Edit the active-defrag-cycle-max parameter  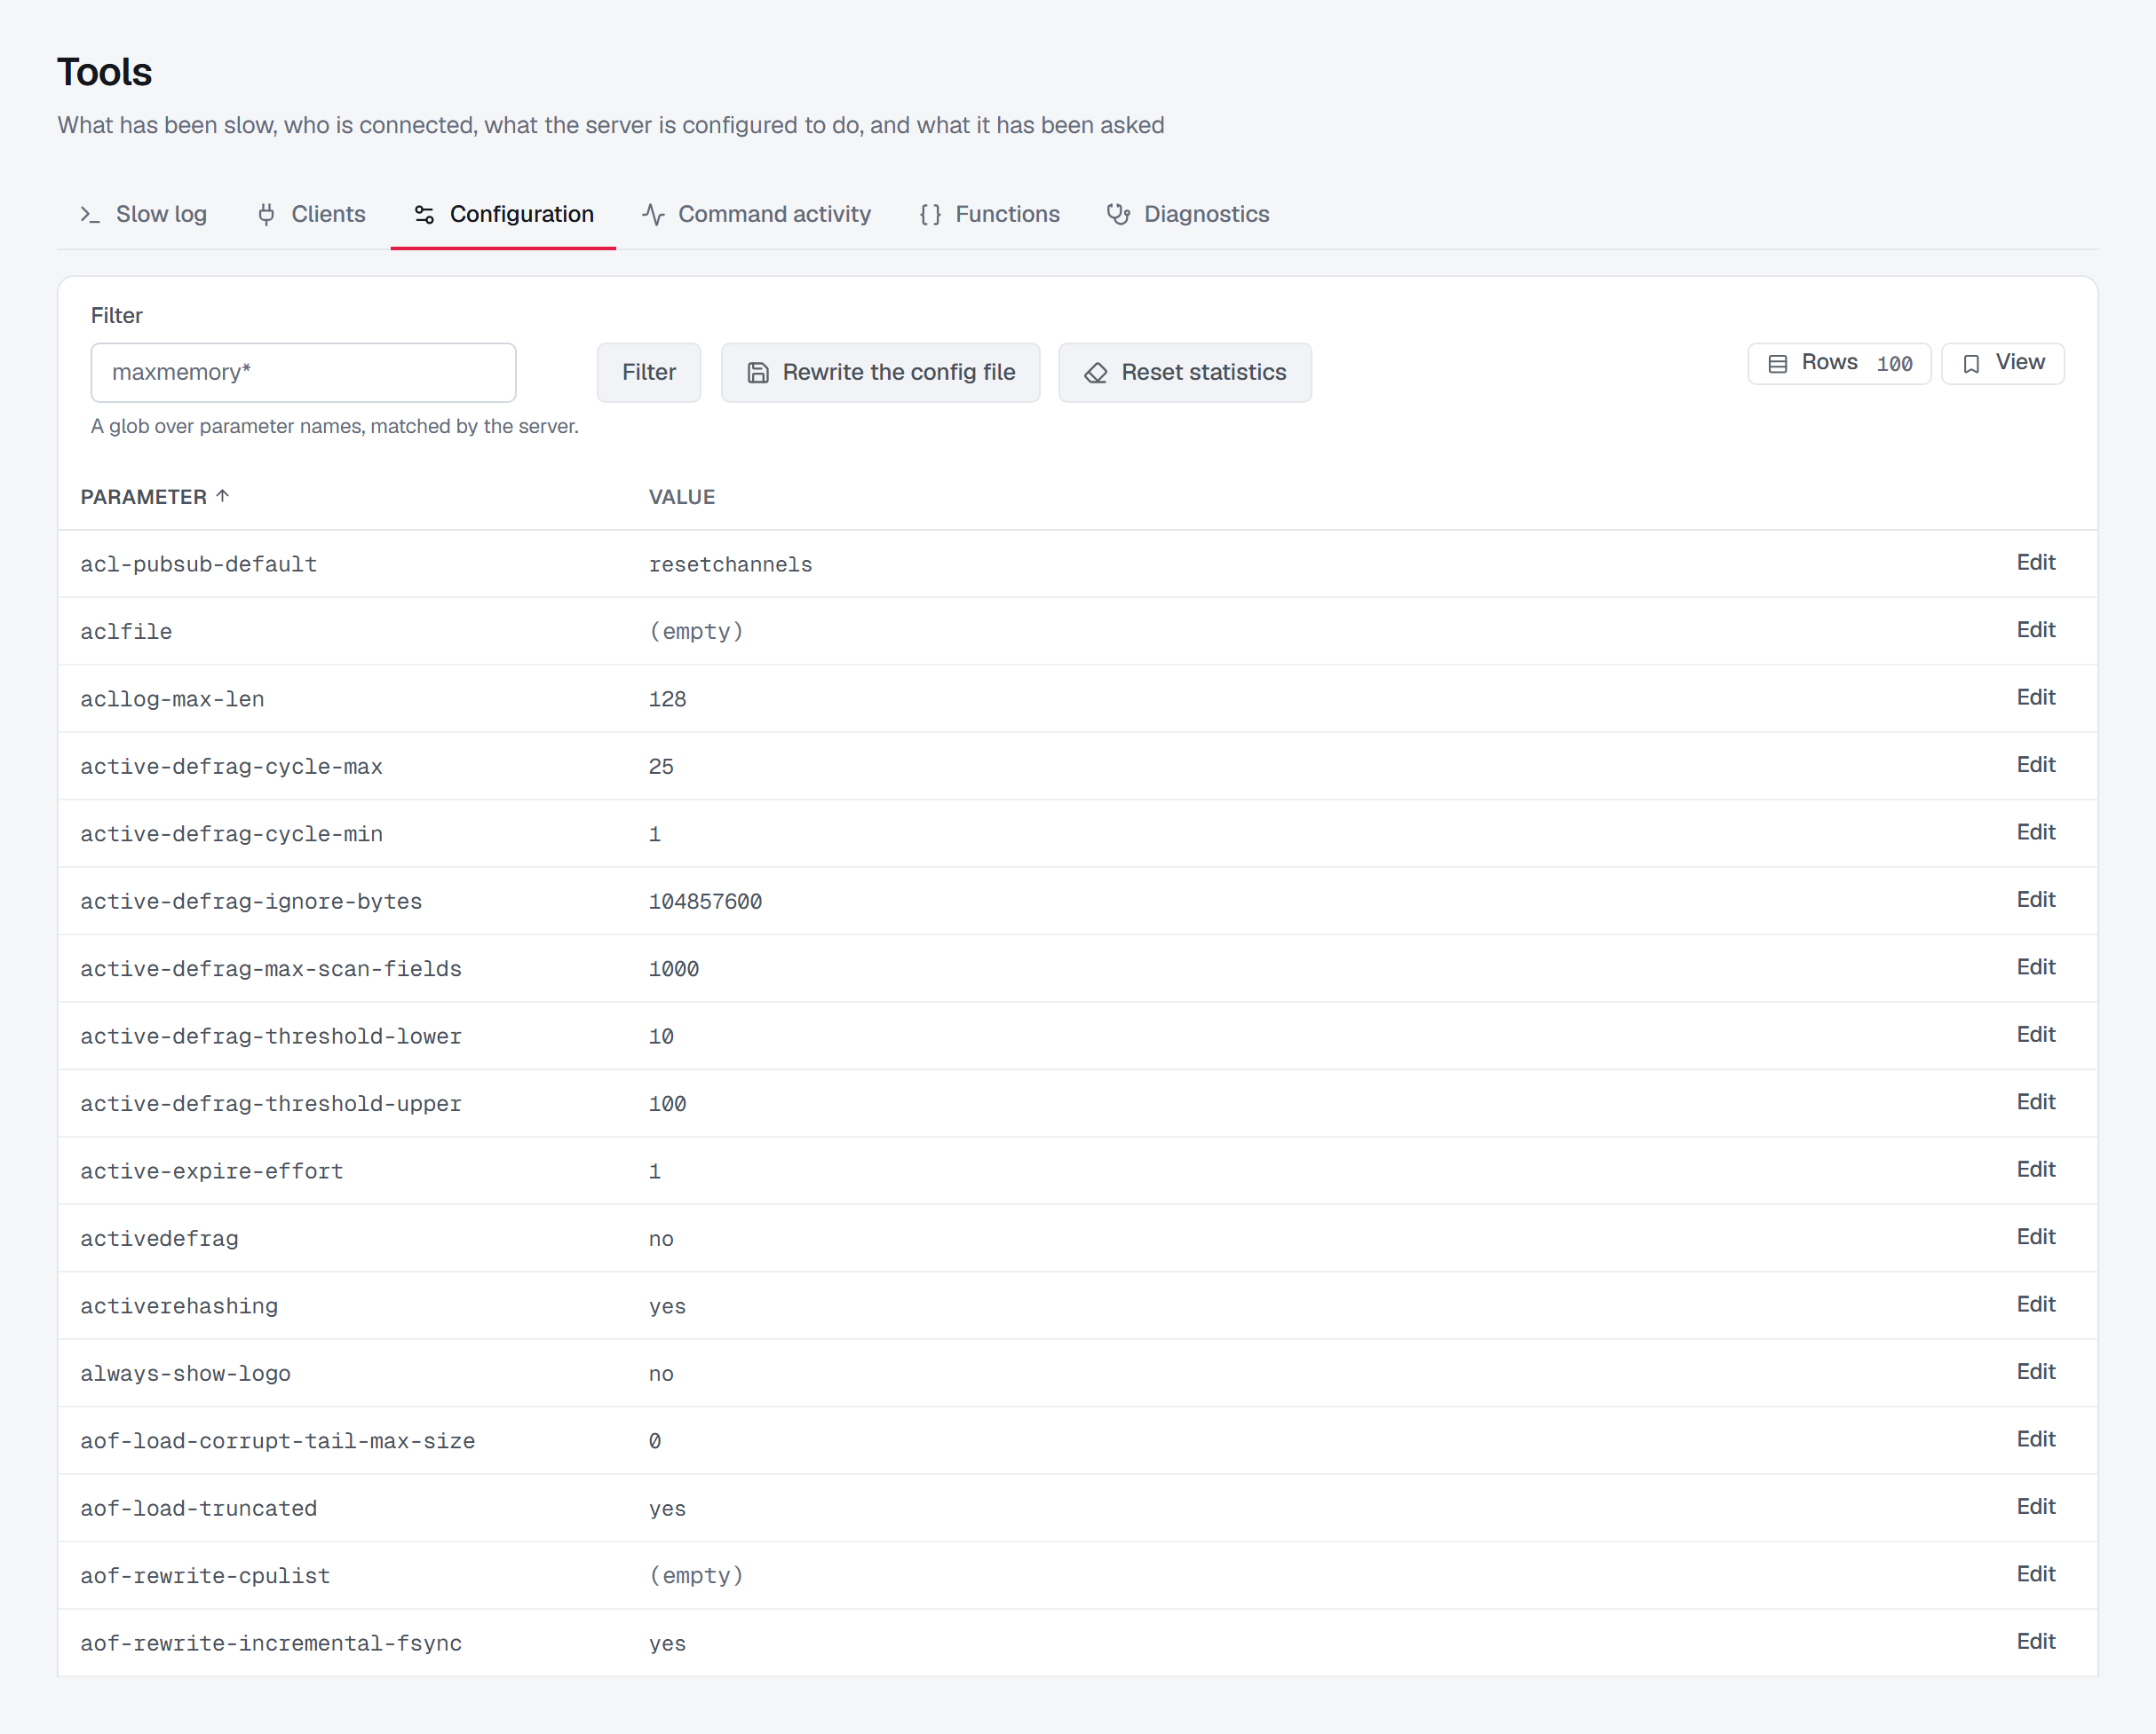click(2035, 765)
